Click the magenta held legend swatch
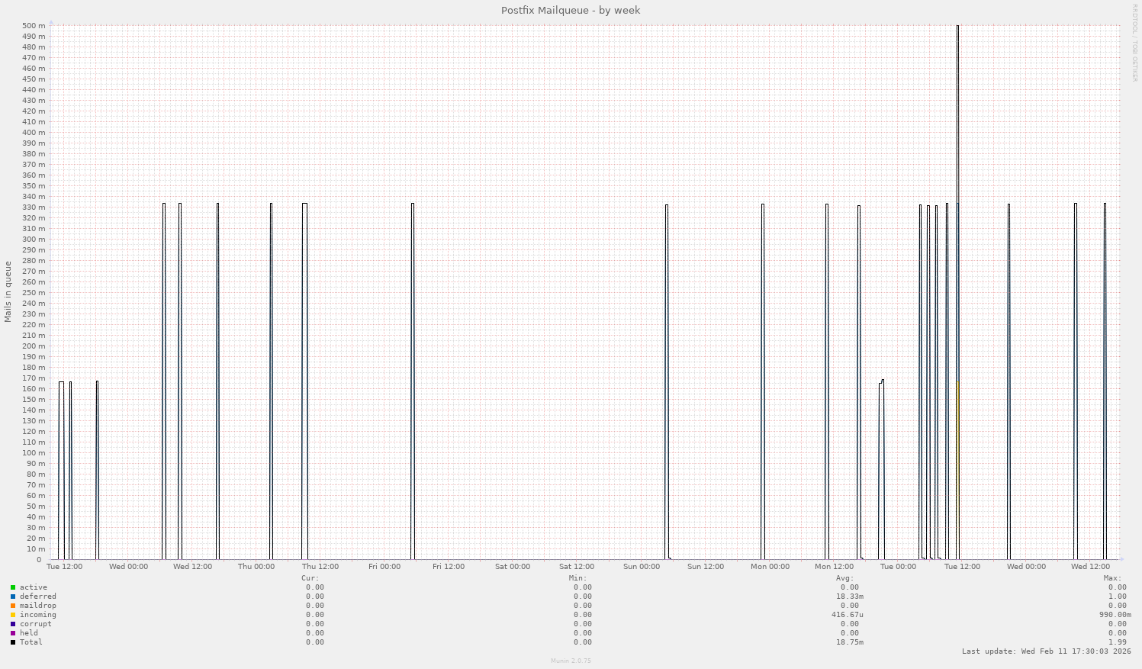This screenshot has height=669, width=1142. pos(14,632)
